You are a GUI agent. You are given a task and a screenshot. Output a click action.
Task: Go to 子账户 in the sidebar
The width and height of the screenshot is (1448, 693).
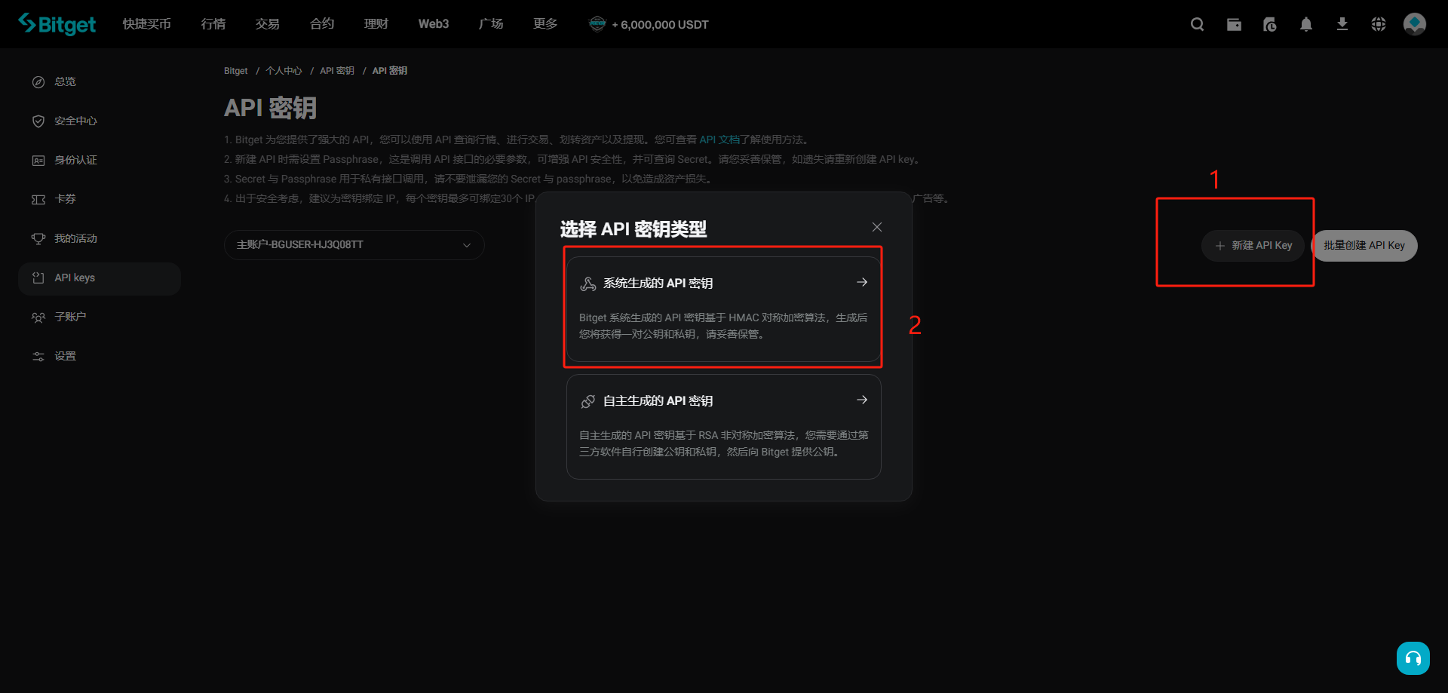click(x=70, y=317)
